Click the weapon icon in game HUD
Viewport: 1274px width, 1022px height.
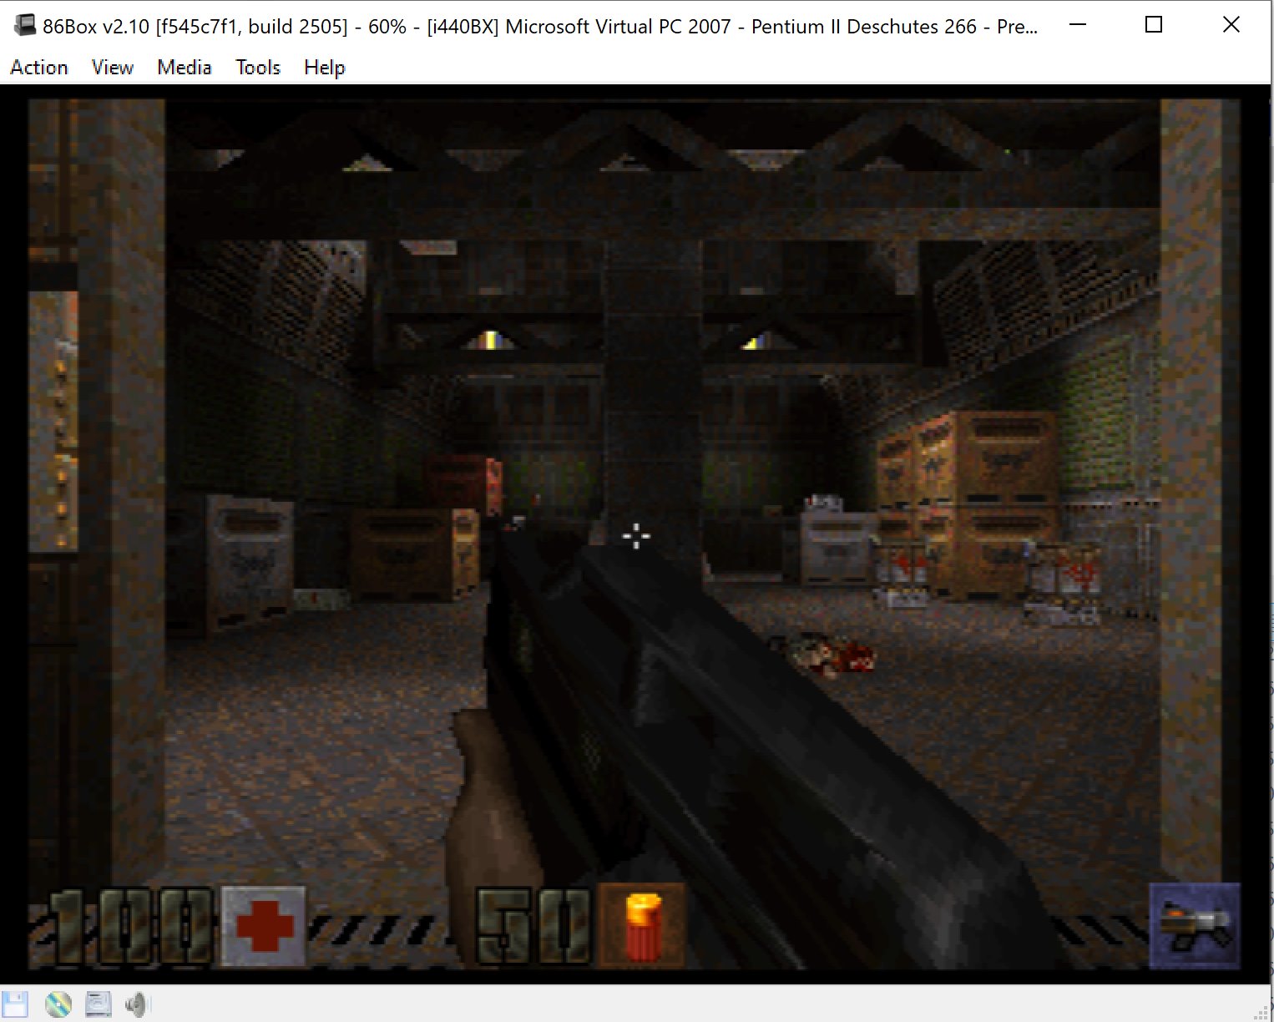(1195, 925)
